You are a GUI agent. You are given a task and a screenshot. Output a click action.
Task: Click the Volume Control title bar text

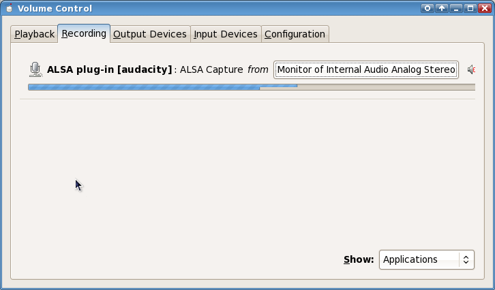(55, 9)
